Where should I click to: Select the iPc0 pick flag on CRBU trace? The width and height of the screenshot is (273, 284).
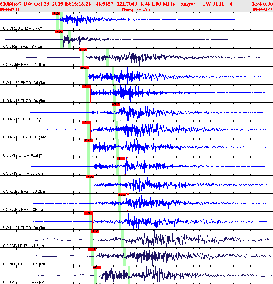pos(56,14)
